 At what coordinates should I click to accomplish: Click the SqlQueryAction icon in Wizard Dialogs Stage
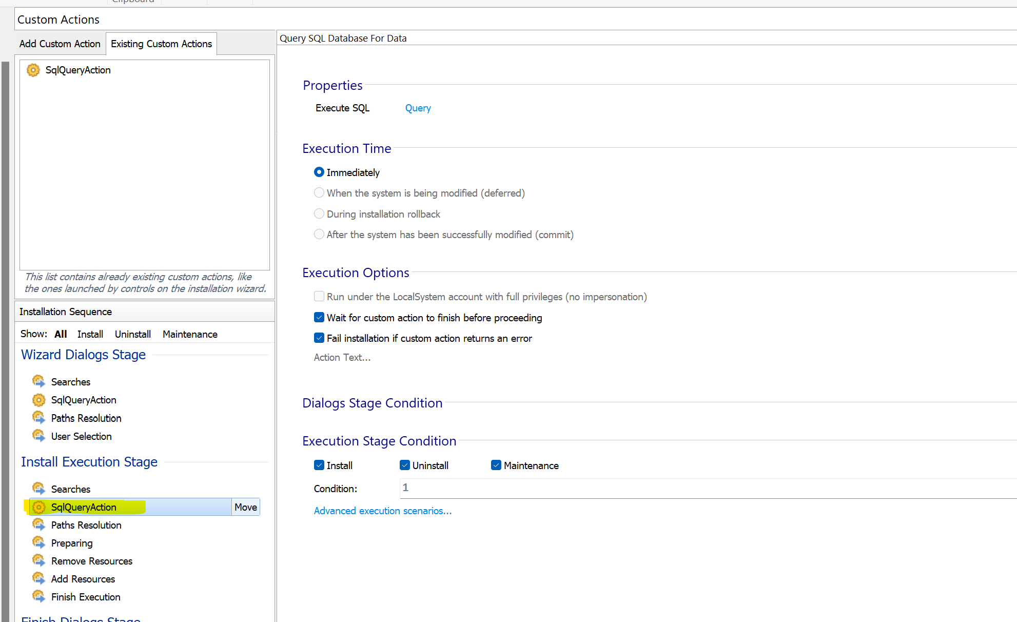[39, 400]
